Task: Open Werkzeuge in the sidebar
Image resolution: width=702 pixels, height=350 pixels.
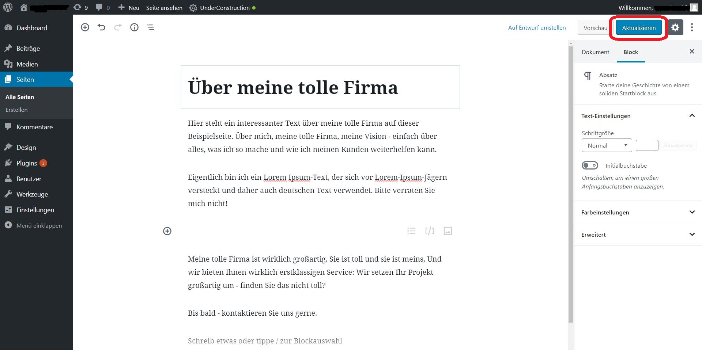Action: 37,194
